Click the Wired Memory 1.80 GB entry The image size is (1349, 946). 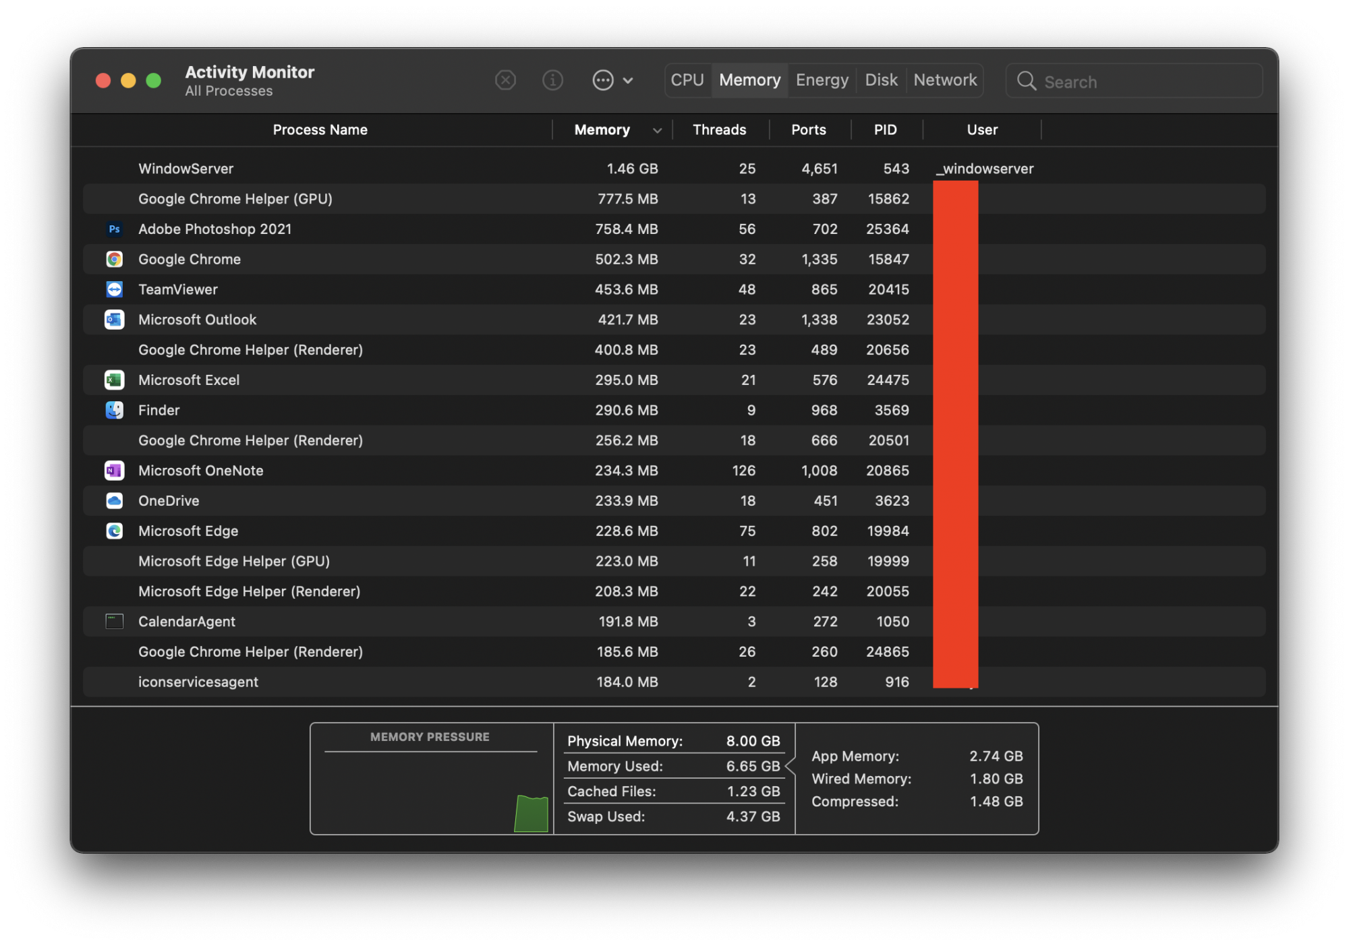(917, 779)
